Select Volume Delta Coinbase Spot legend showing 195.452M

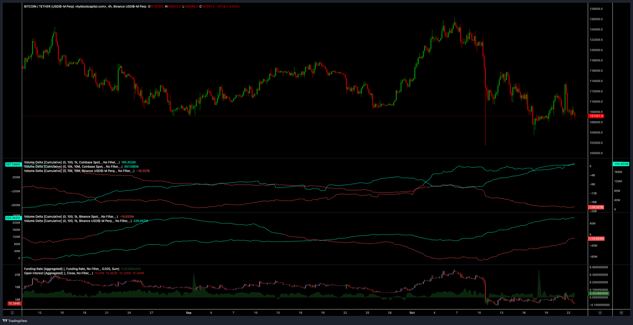tap(71, 162)
